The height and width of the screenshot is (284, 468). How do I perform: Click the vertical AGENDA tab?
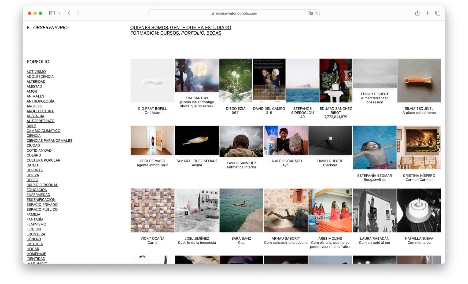pyautogui.click(x=438, y=142)
